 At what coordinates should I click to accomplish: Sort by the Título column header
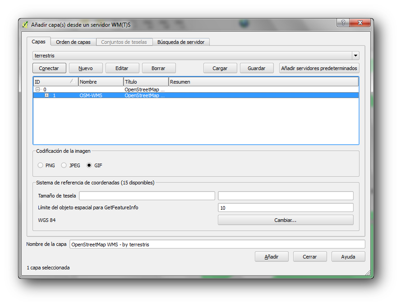[x=146, y=82]
